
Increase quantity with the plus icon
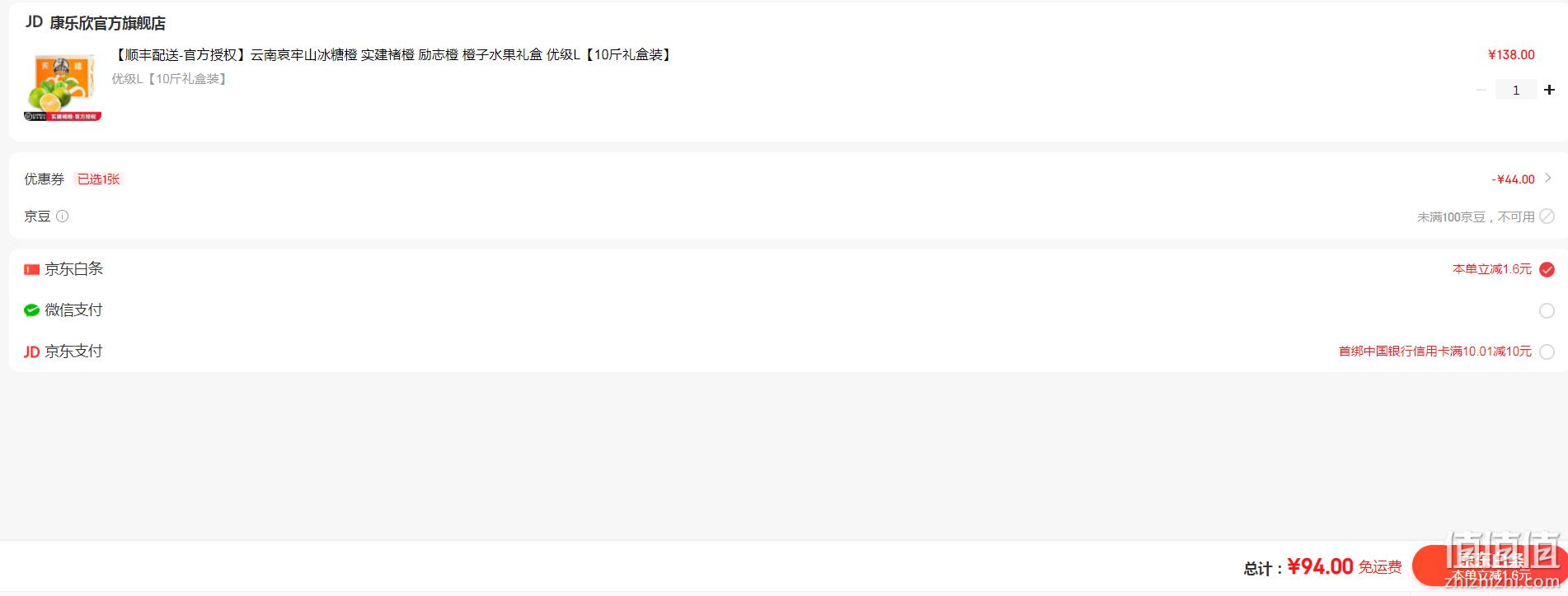1549,90
